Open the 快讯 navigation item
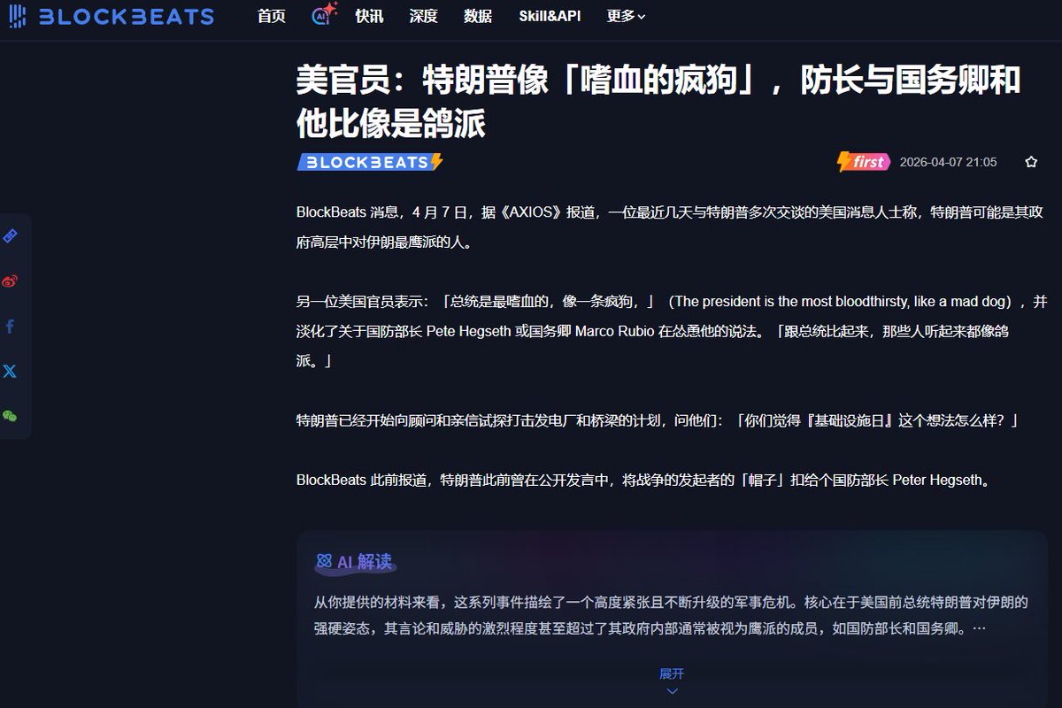Image resolution: width=1062 pixels, height=708 pixels. [x=369, y=16]
